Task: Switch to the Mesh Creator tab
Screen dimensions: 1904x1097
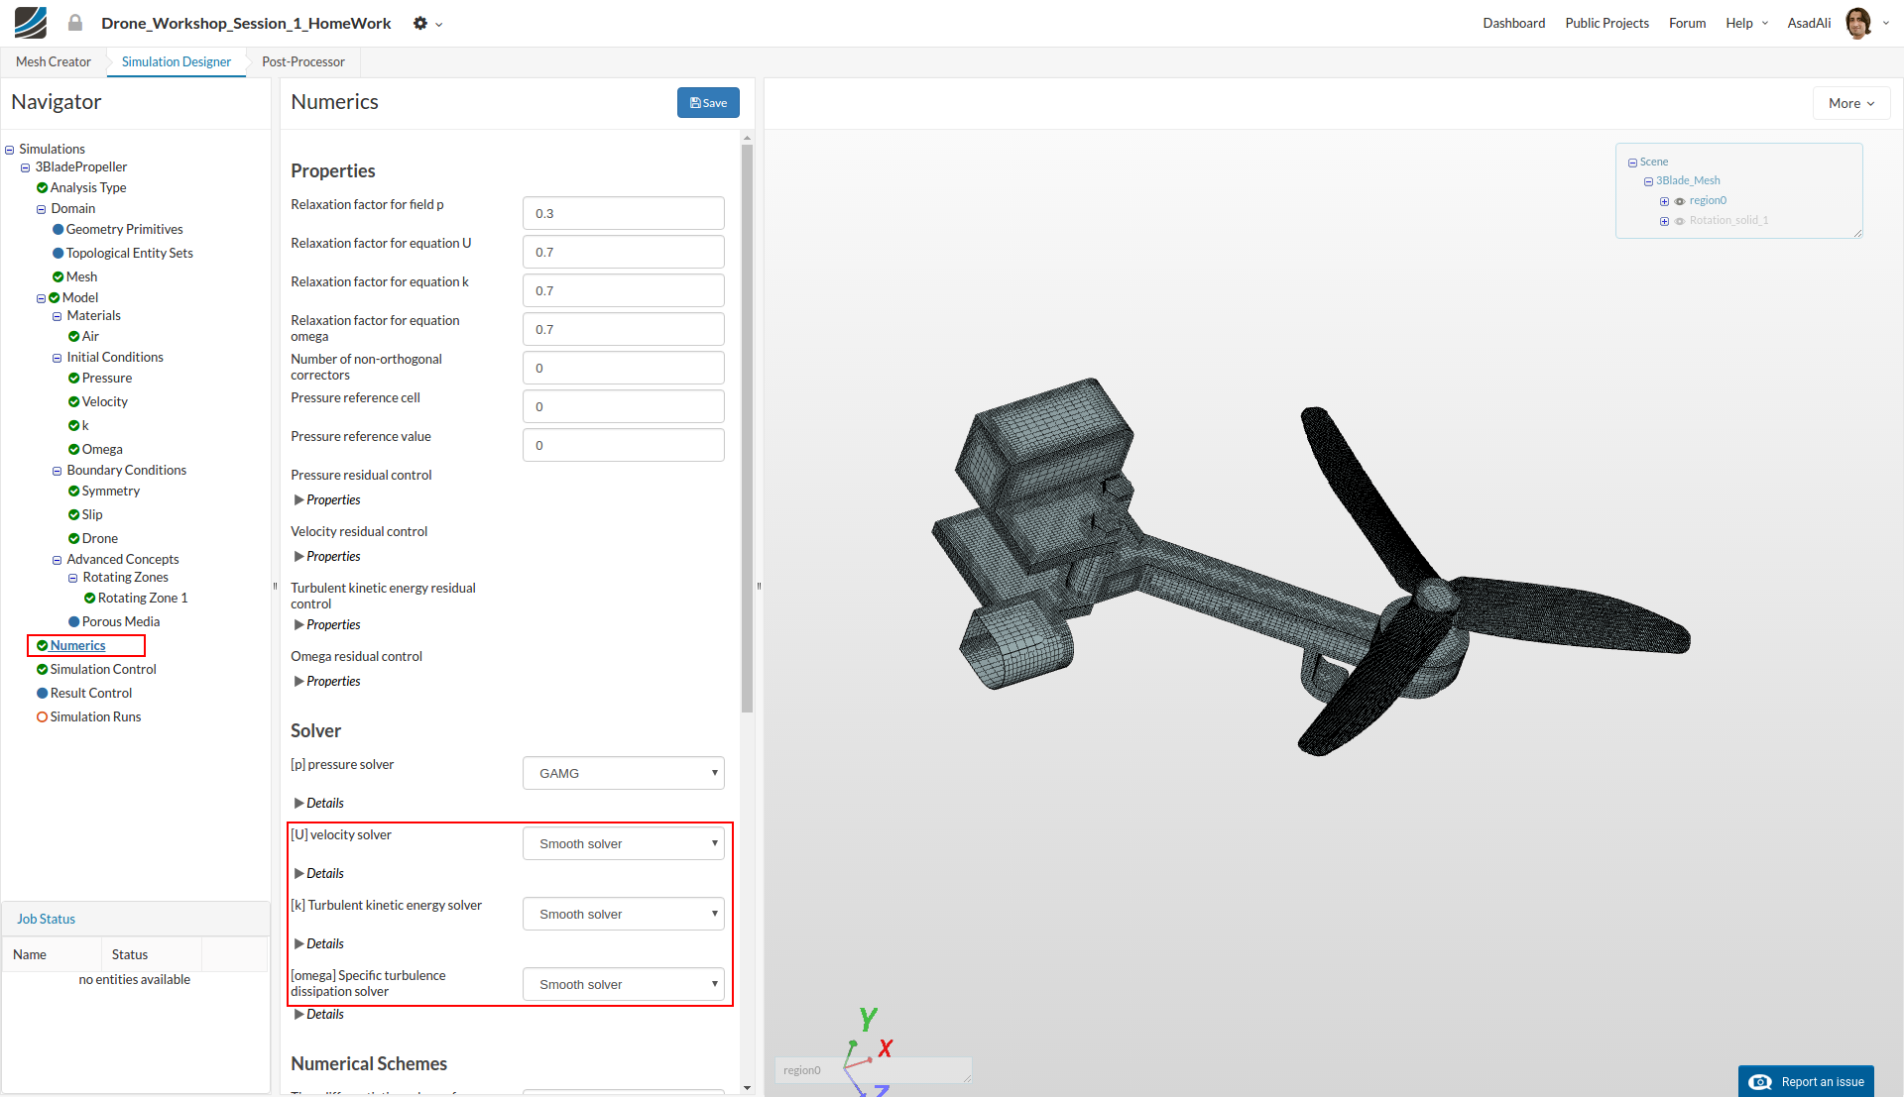Action: point(54,61)
